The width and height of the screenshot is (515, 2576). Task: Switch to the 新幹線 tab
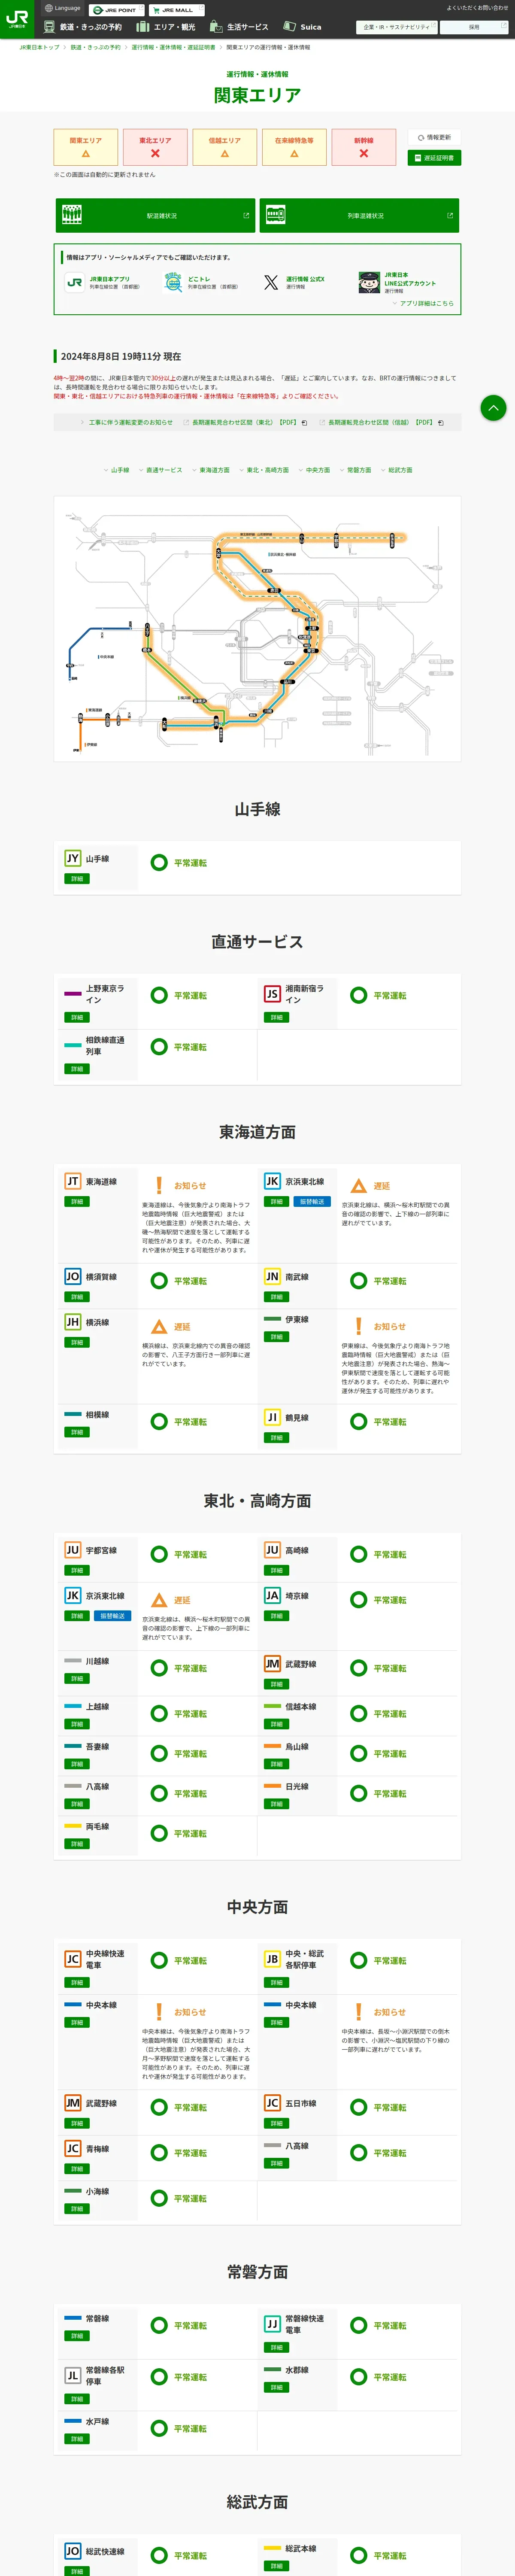pyautogui.click(x=363, y=147)
